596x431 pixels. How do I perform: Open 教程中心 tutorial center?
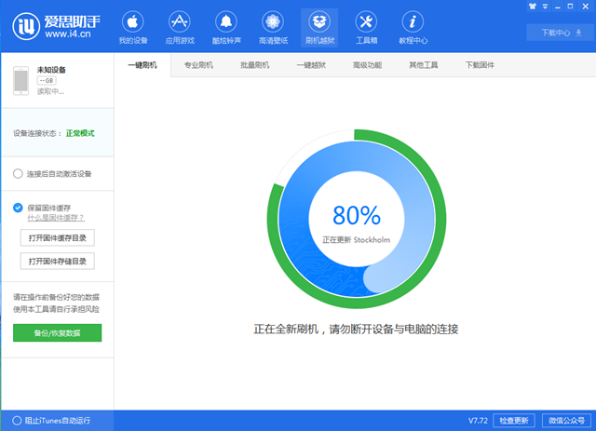point(413,28)
